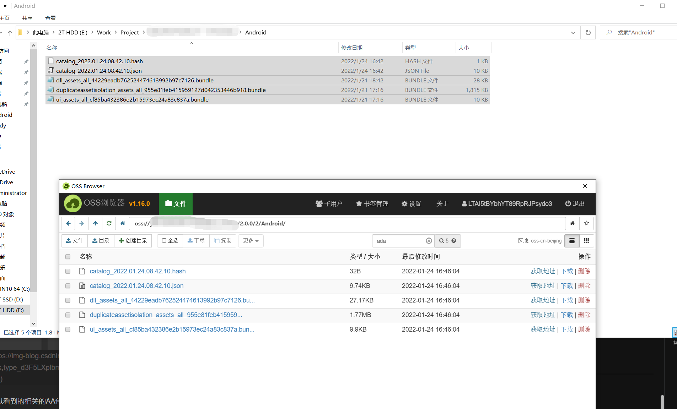Navigate up one OSS directory level

95,223
